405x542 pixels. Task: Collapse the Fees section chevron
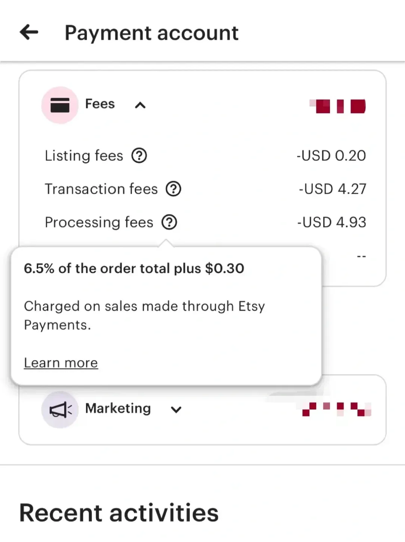pos(140,105)
